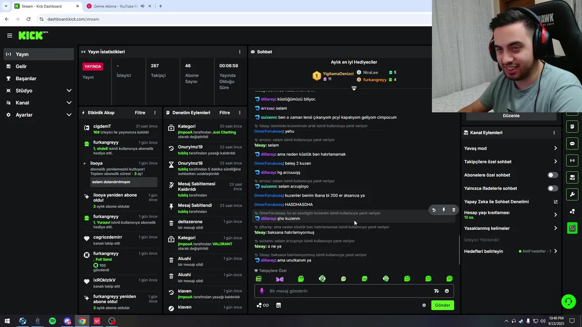Open the shop icon below message box
The width and height of the screenshot is (582, 327).
(278, 305)
